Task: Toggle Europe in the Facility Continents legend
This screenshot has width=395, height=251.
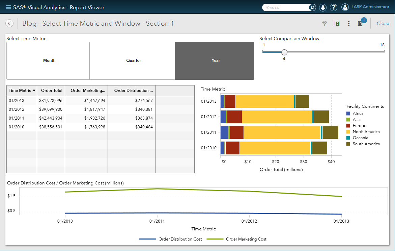Action: tap(359, 125)
